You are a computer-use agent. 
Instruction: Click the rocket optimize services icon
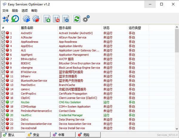click(x=6, y=19)
